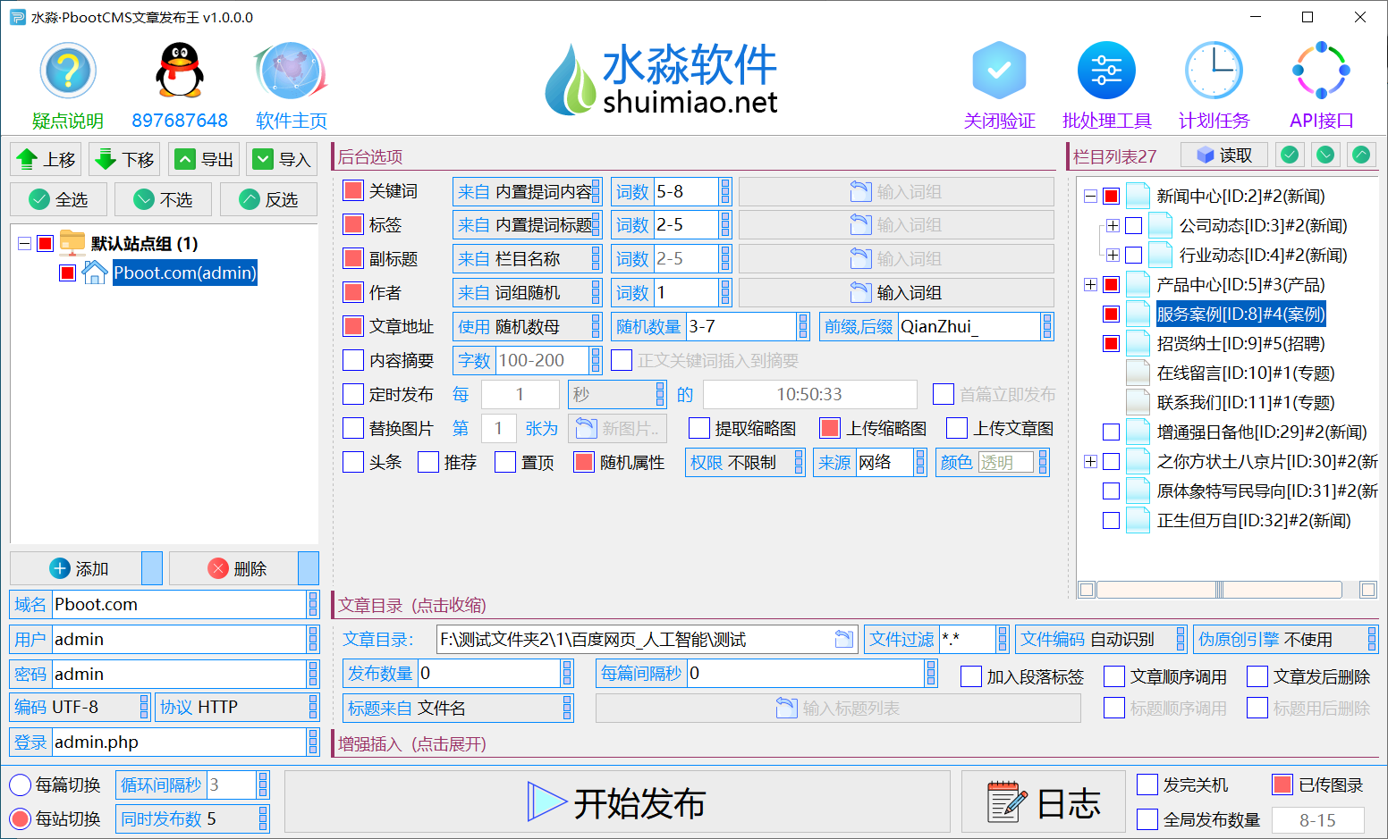Select the Pboot.com(admin) site item

(x=185, y=273)
